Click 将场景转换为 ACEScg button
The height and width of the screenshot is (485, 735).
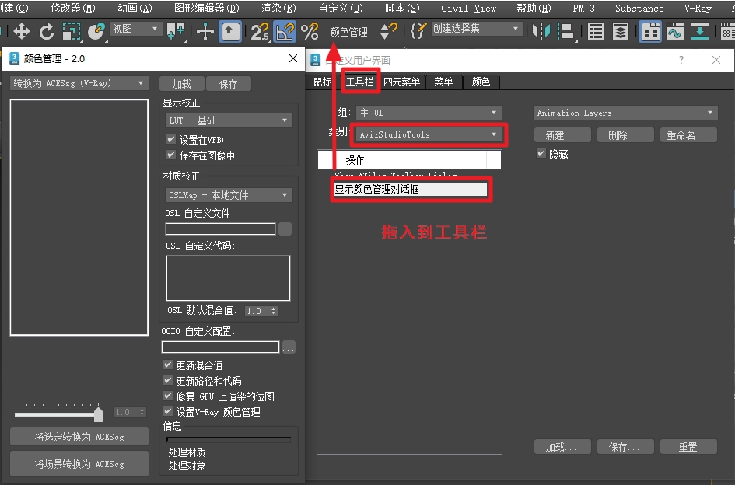(79, 464)
